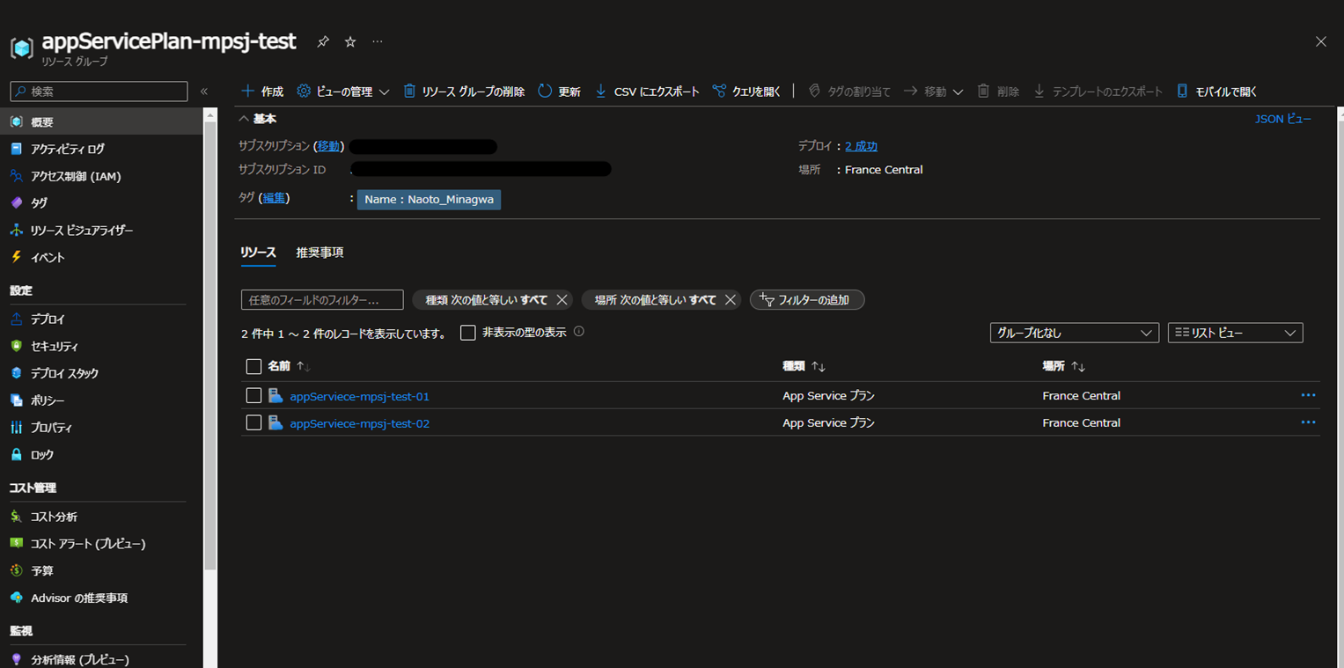Screen dimensions: 1344x668
Task: Collapse the sidebar with double chevron
Action: pyautogui.click(x=204, y=92)
